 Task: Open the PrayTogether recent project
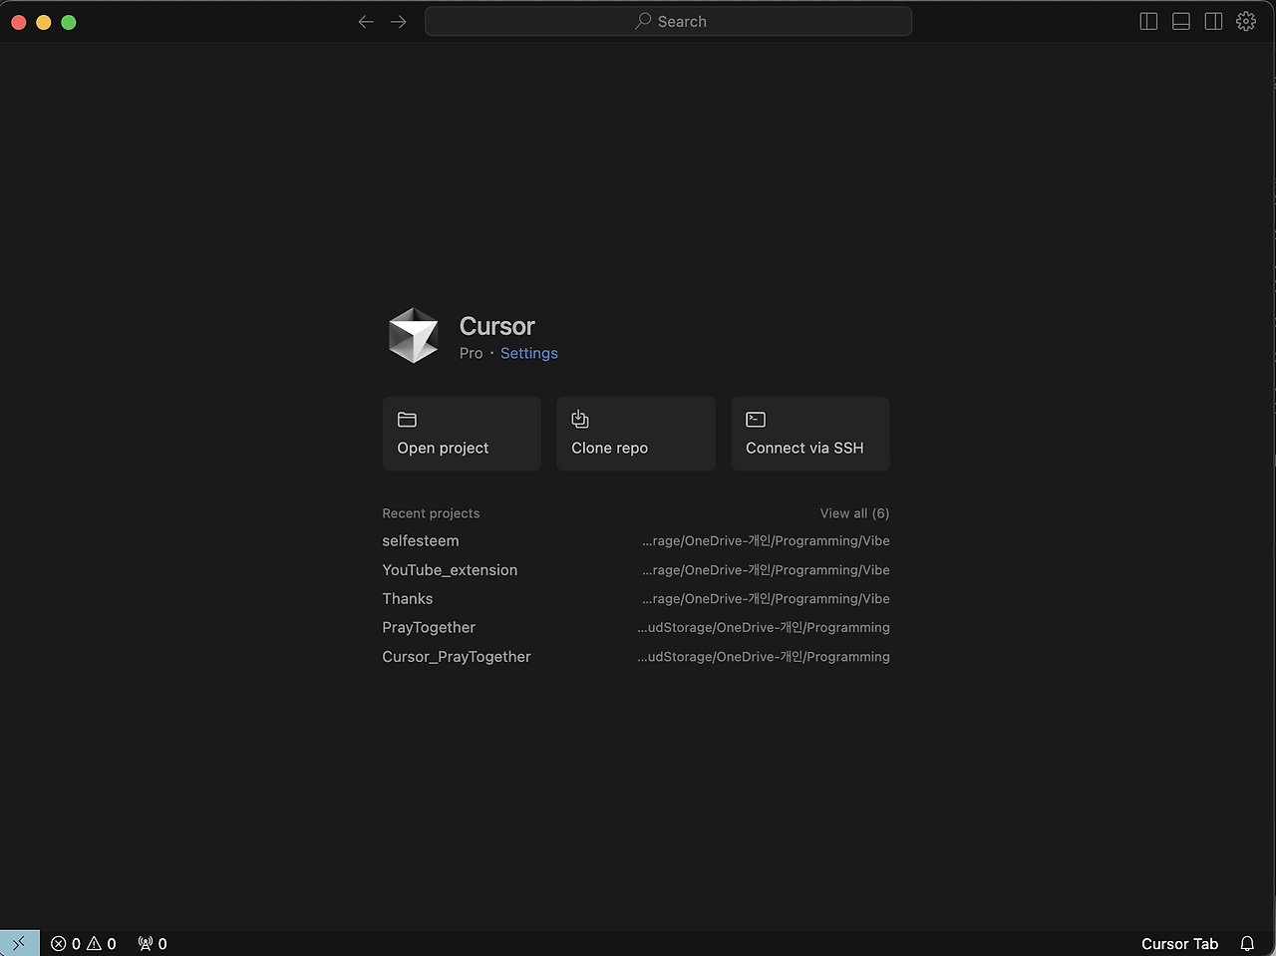[636, 628]
